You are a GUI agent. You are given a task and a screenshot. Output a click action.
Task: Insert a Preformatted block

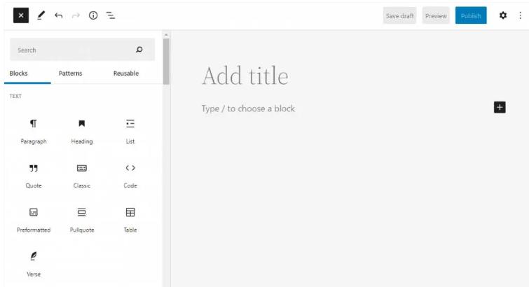[x=33, y=218]
